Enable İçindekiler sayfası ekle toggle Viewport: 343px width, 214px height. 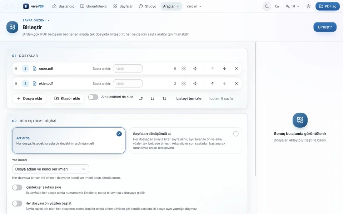pyautogui.click(x=17, y=188)
